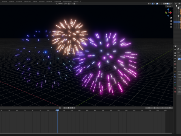This screenshot has width=181, height=136.
Task: Click the red X axis on navigation gizmo
Action: click(x=171, y=12)
